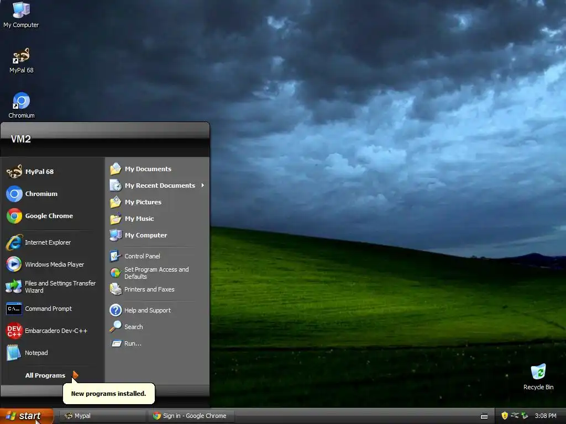Screen dimensions: 566x424
Task: Click Google Chrome text label
Action: [49, 216]
